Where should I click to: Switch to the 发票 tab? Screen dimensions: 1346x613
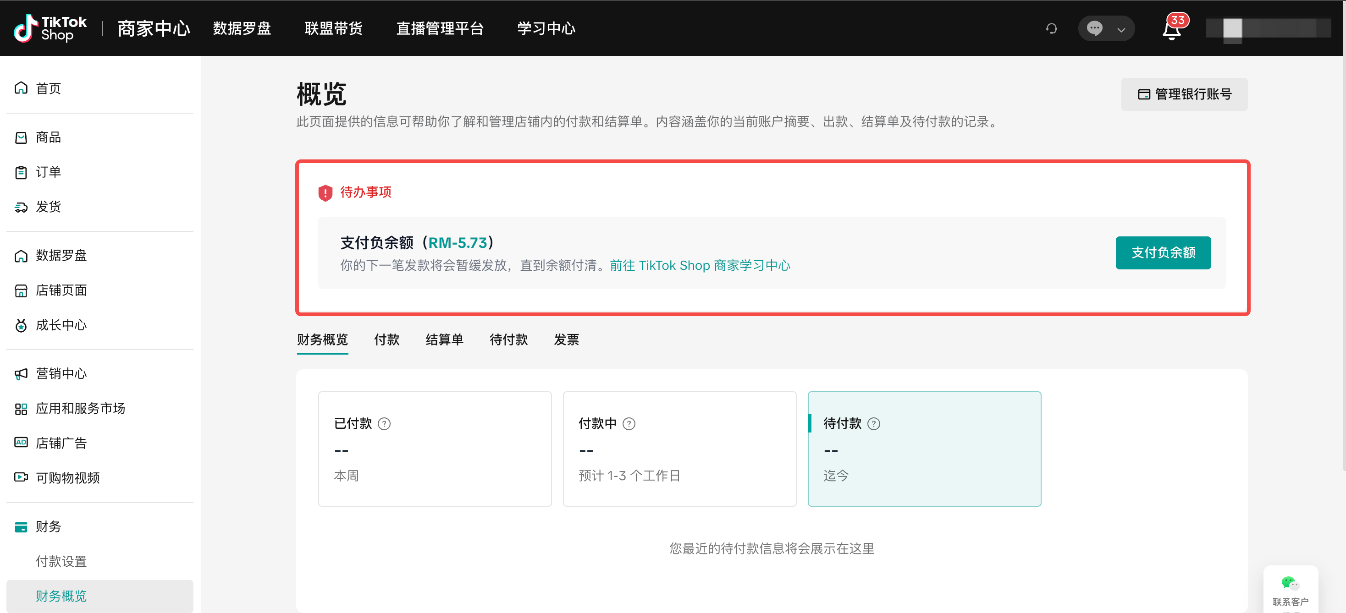tap(566, 339)
